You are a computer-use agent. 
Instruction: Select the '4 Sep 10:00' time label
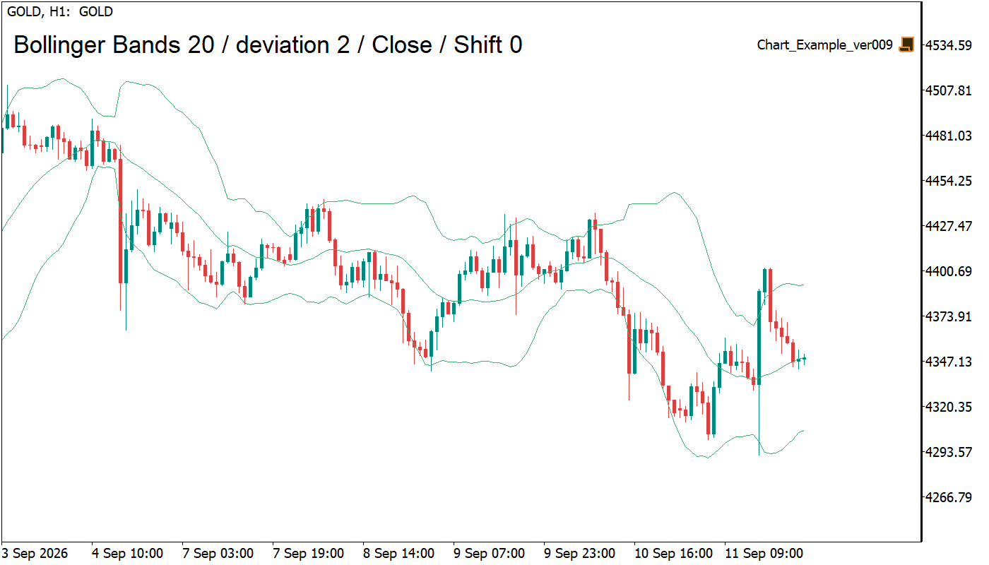127,553
